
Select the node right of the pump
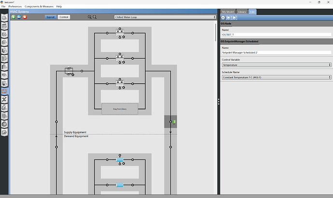[82, 71]
